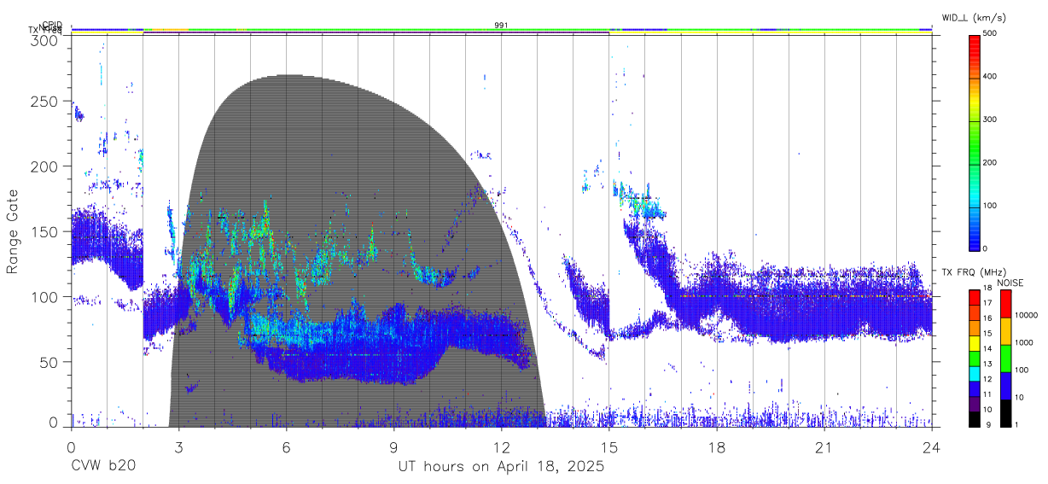Screen dimensions: 1048x484
Task: Click the '6' tick label on UT hours axis
Action: click(x=287, y=447)
